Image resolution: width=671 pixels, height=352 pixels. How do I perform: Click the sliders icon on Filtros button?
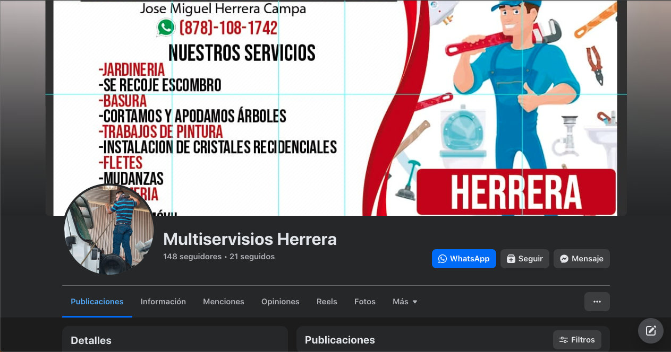[x=563, y=340]
